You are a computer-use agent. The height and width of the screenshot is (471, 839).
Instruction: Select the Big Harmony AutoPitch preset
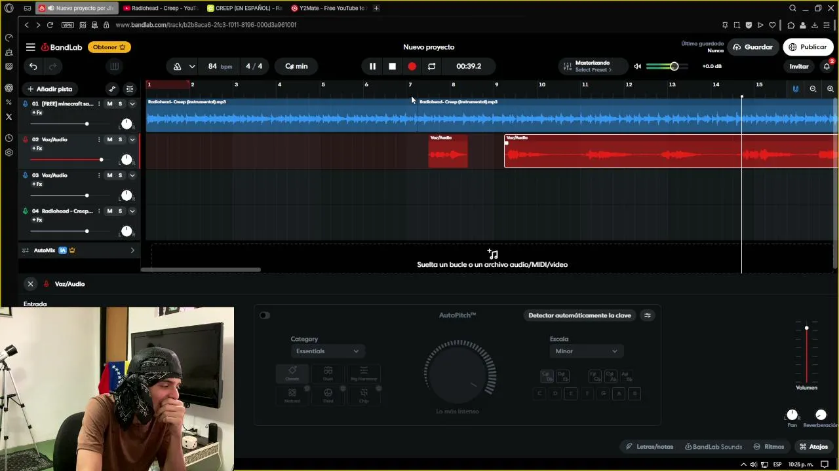coord(364,374)
